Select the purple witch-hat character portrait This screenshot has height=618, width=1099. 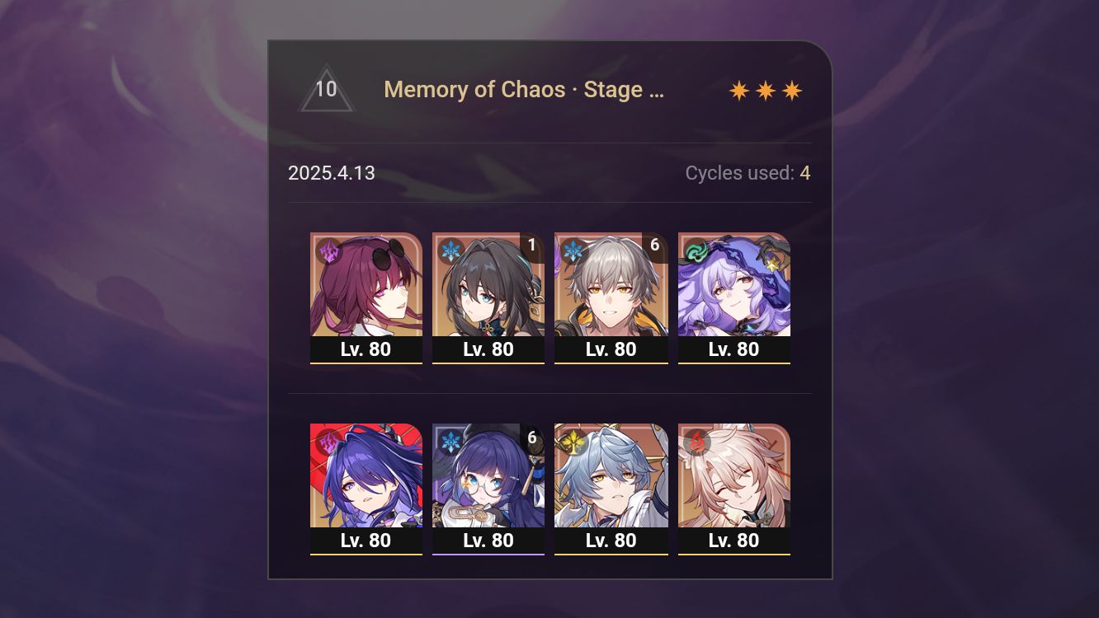734,297
